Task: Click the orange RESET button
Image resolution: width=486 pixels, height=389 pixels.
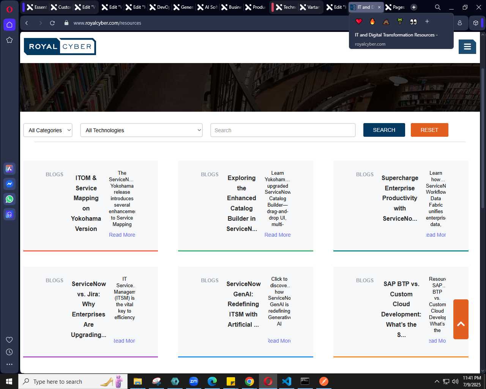Action: [429, 130]
